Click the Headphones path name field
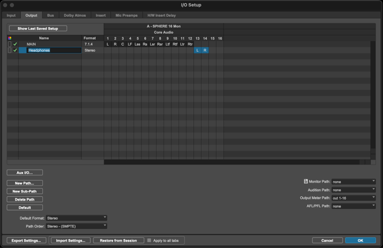The image size is (383, 248). tap(53, 51)
